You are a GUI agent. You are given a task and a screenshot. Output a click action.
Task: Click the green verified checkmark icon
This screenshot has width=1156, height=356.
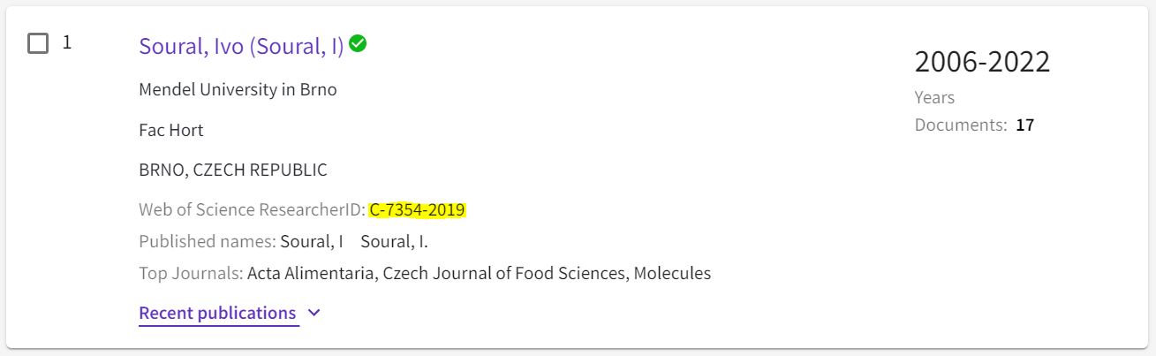(x=358, y=42)
